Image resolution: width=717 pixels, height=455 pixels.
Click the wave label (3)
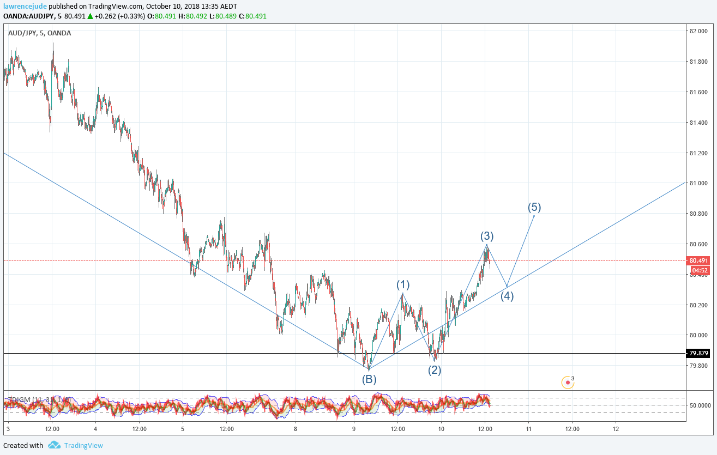(487, 236)
